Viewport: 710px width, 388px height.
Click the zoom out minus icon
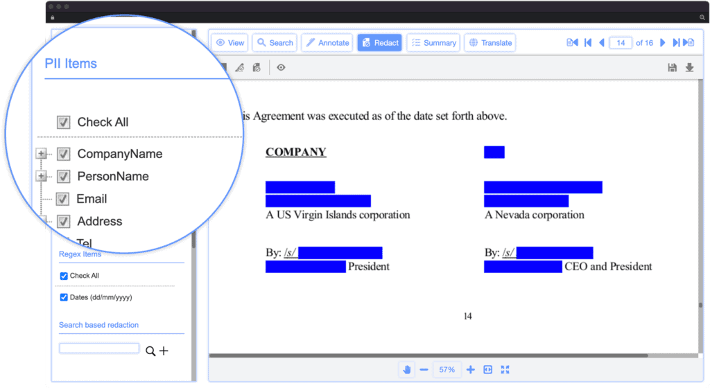pos(424,370)
